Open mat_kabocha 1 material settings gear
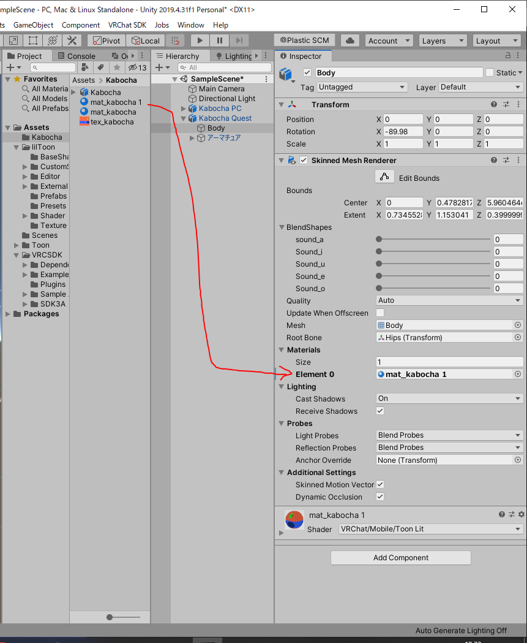Screen dimensions: 527x643 pyautogui.click(x=521, y=514)
